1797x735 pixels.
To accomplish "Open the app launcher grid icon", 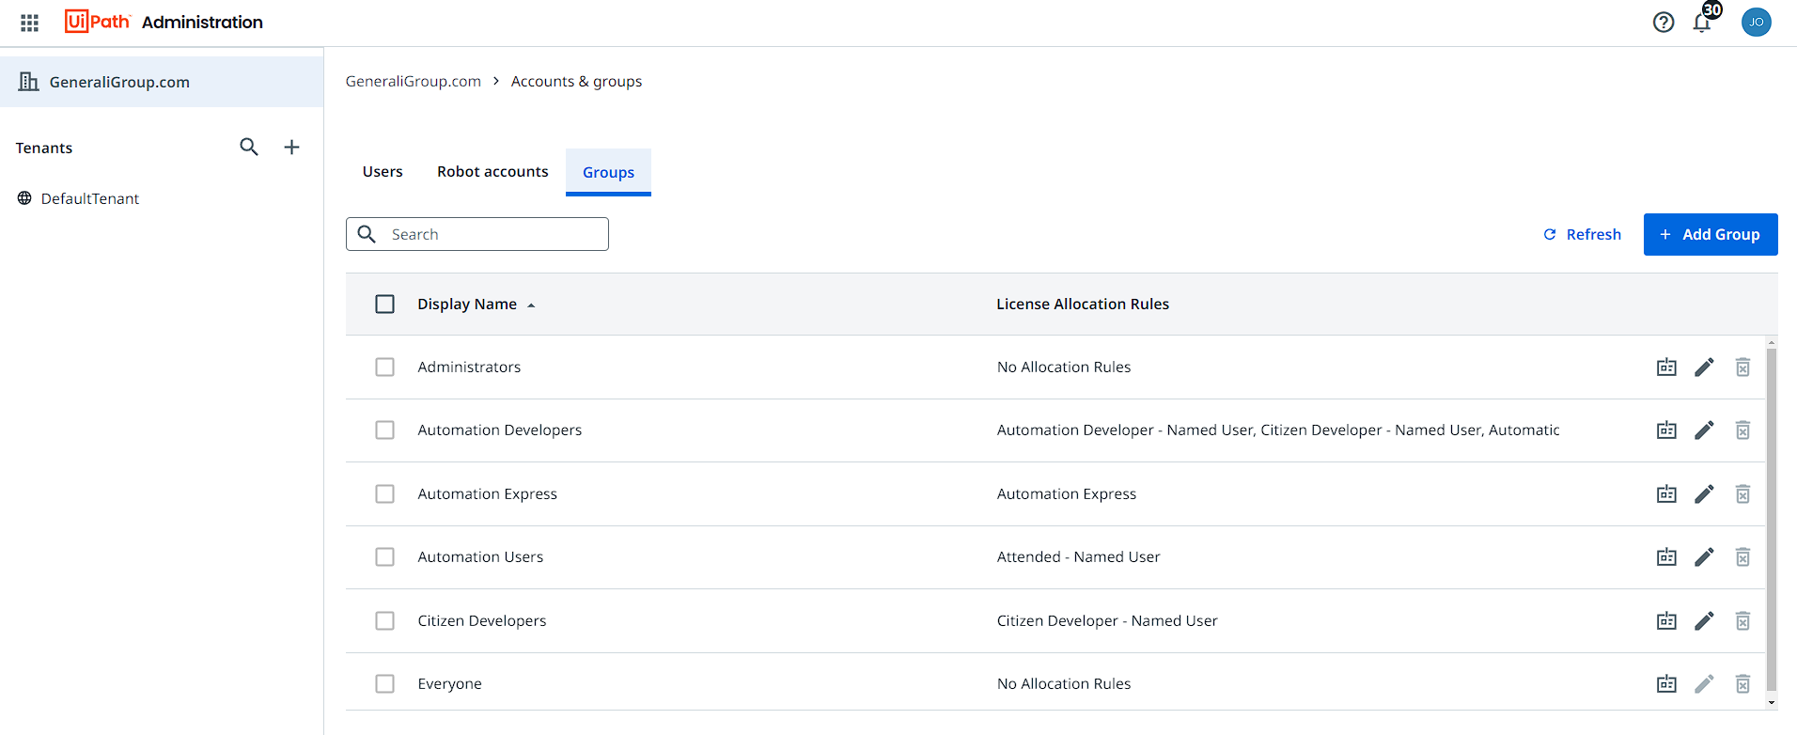I will click(29, 23).
